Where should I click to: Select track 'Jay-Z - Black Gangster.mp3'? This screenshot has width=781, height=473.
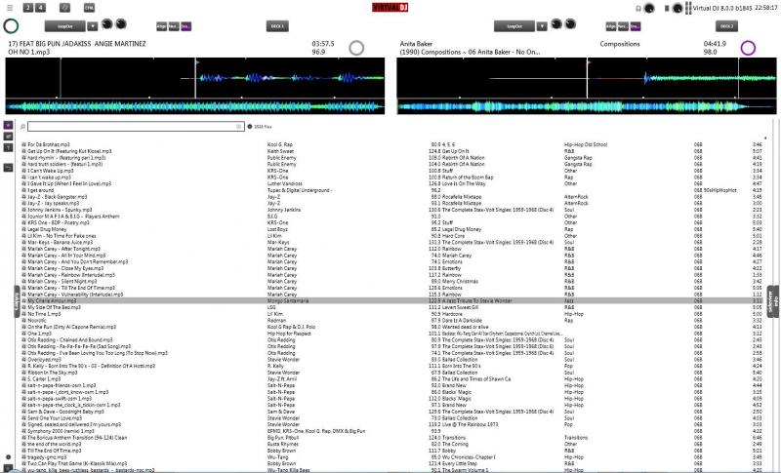(58, 197)
